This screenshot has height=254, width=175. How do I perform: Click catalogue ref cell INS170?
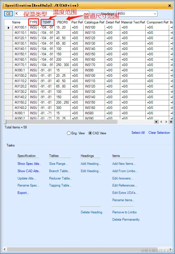pos(94,65)
